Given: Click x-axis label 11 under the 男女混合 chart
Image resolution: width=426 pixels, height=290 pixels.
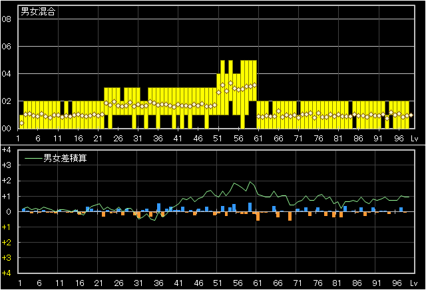Looking at the screenshot, I should [x=57, y=139].
